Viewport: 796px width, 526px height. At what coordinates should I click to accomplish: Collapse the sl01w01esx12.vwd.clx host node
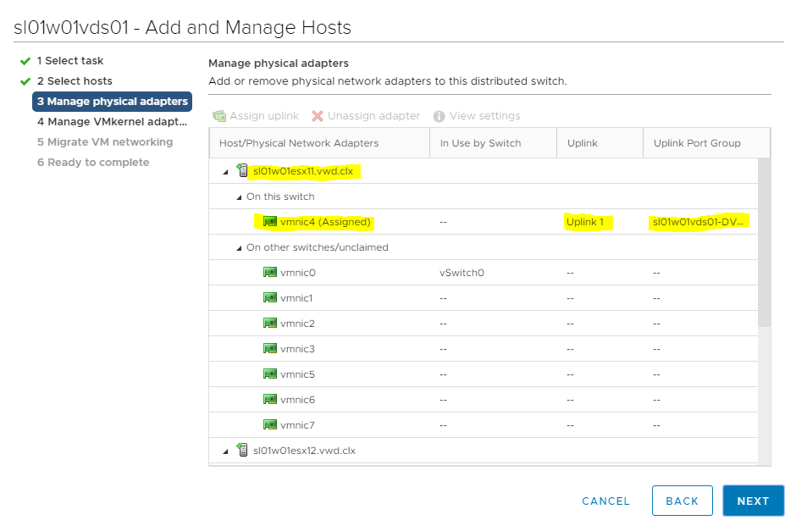tap(226, 451)
